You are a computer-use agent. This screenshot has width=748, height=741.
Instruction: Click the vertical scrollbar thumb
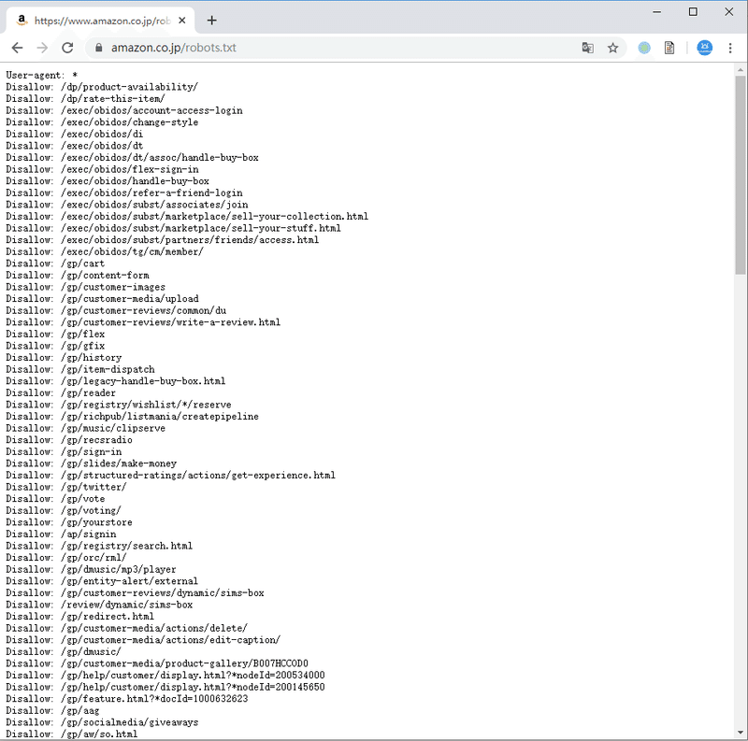coord(740,175)
